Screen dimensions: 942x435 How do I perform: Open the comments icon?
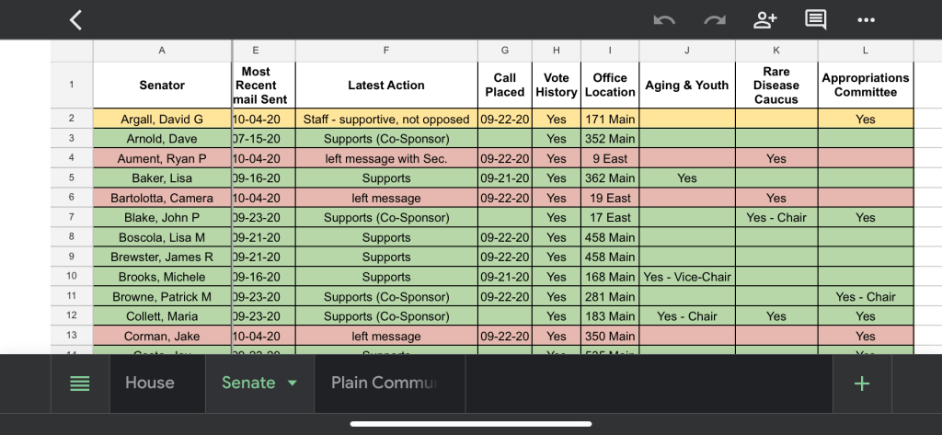coord(815,19)
